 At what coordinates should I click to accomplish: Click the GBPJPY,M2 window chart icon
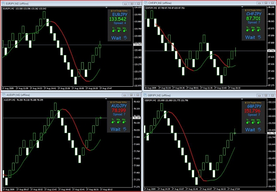click(145, 95)
